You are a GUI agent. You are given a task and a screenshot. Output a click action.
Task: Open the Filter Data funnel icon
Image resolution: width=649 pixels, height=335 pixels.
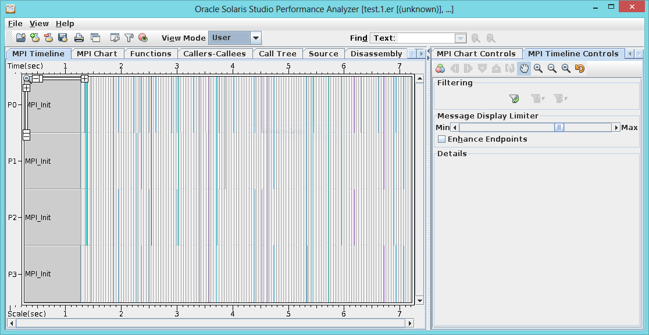point(129,38)
